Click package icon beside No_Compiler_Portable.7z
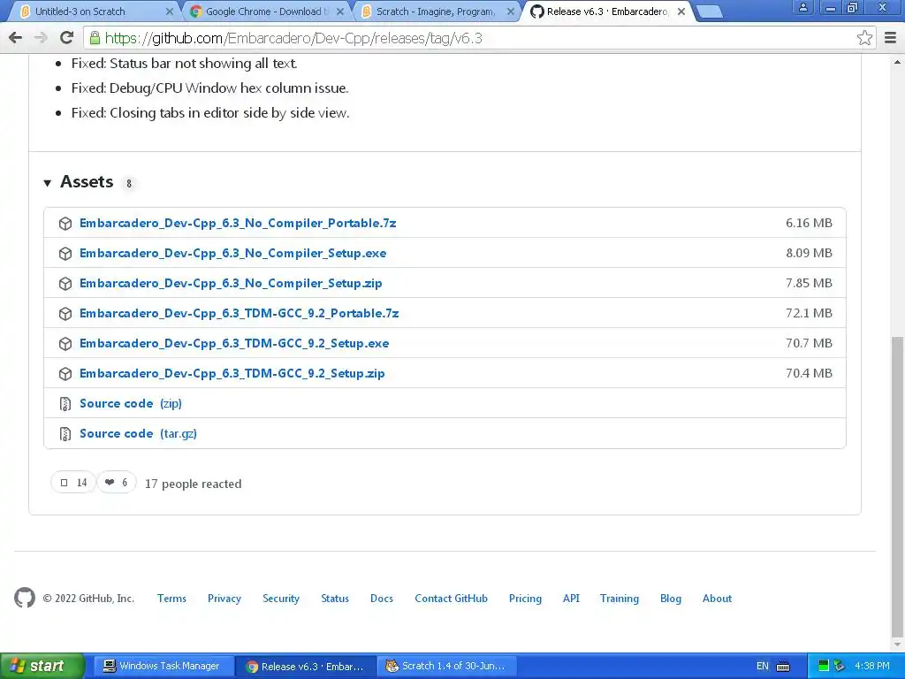 click(65, 224)
